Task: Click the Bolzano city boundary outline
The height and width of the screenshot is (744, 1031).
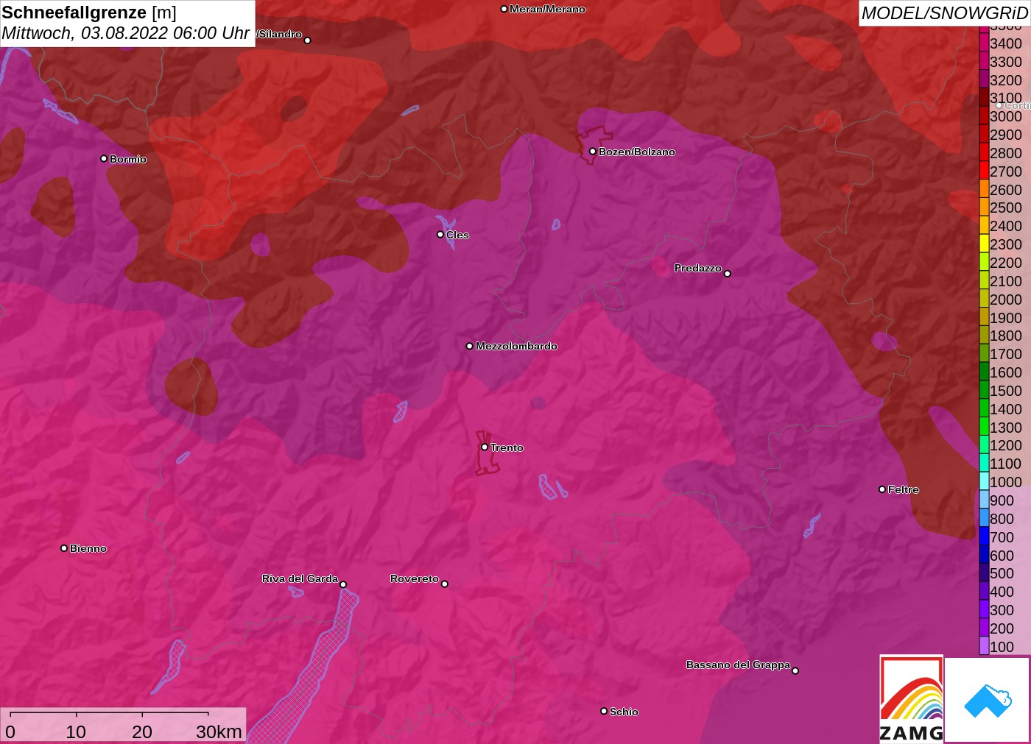Action: 594,145
